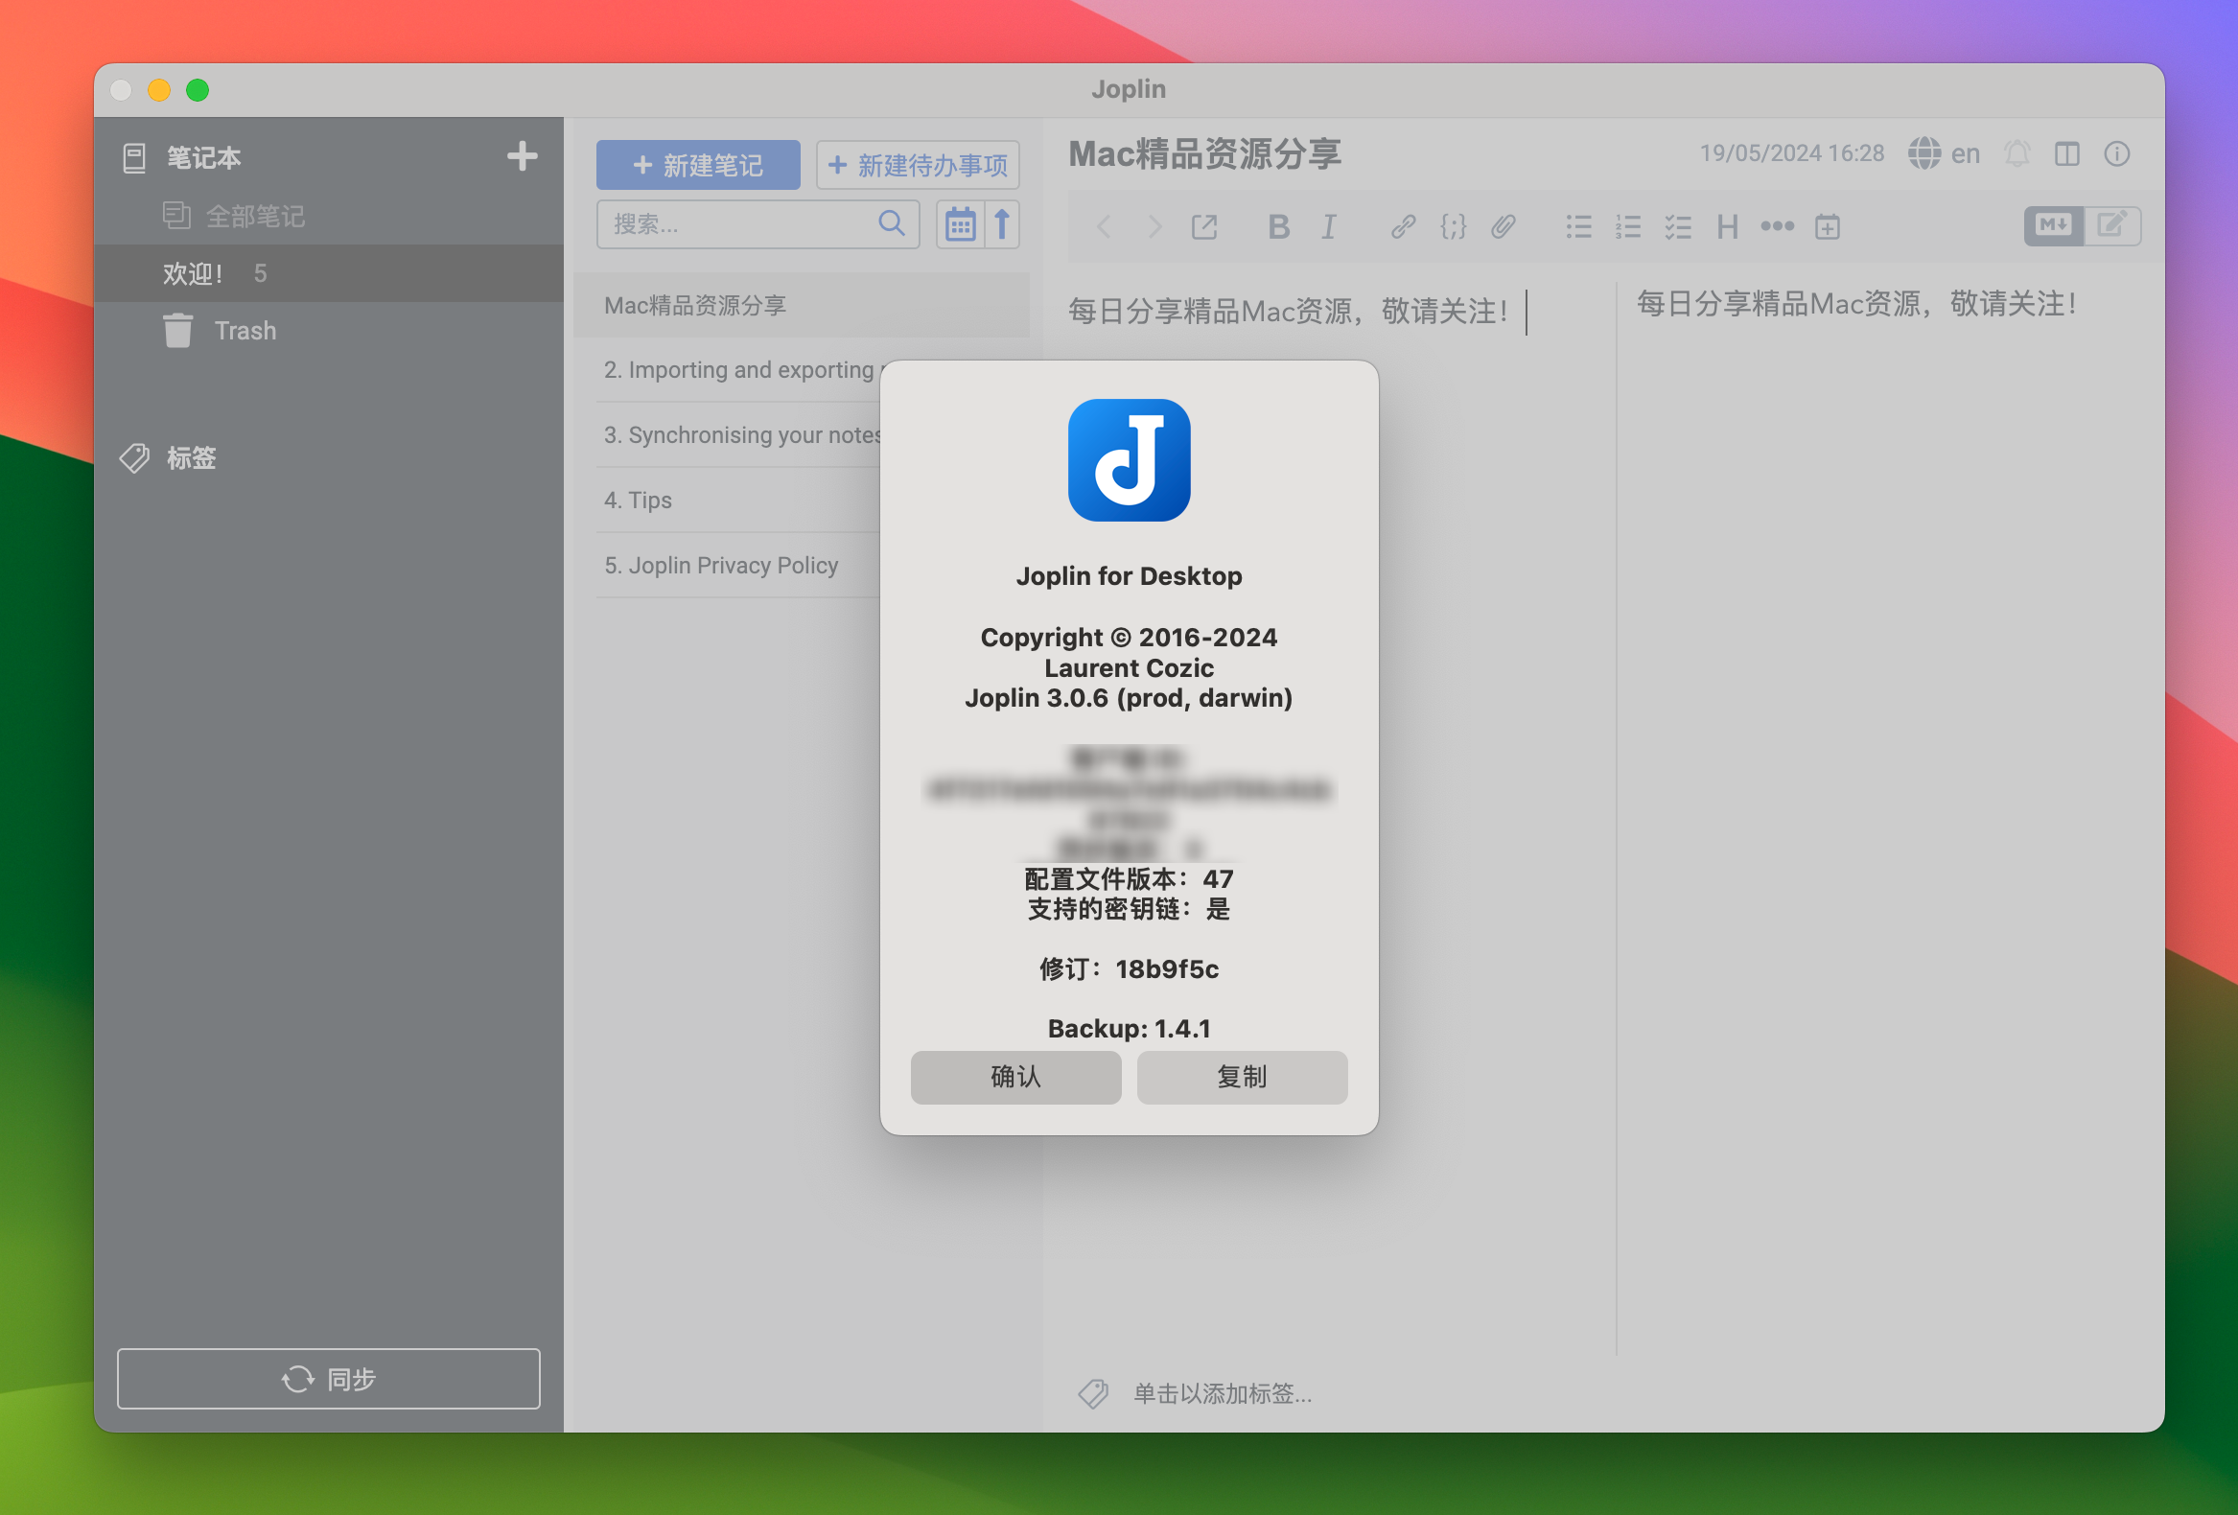Toggle the split-view editor layout

[2069, 152]
